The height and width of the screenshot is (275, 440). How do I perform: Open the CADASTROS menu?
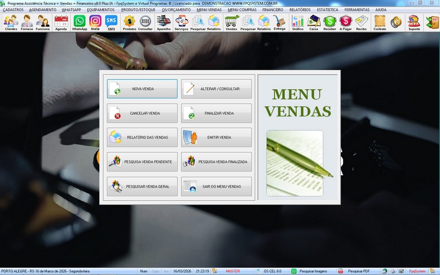pos(13,10)
